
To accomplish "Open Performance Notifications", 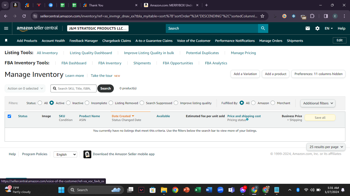I will click(235, 41).
